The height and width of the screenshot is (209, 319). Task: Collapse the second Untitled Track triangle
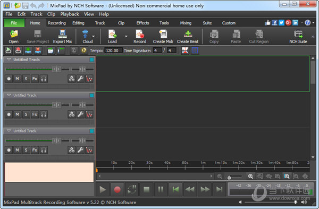click(x=9, y=95)
